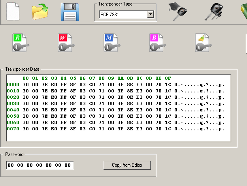Screen dimensions: 247x186
Task: Click byte E3 in row 0040
Action: [x=140, y=110]
